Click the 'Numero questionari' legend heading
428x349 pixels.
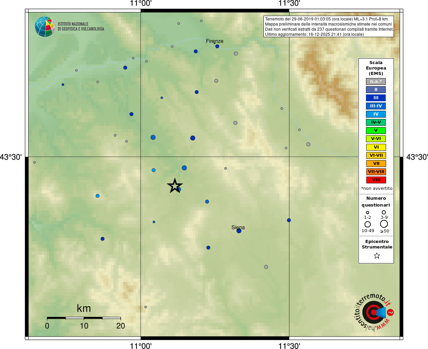tap(376, 202)
